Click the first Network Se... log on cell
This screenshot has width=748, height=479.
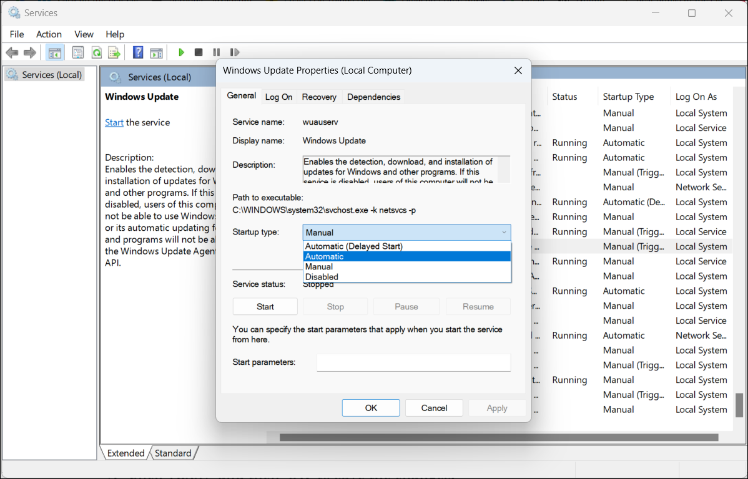pos(701,187)
